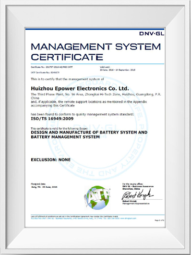This screenshot has height=255, width=191.
Task: Select the MANAGEMENT SYSTEM heading line
Action: (96, 47)
